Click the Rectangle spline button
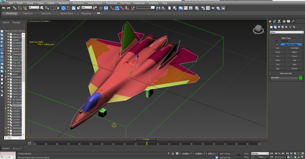 pyautogui.click(x=294, y=48)
